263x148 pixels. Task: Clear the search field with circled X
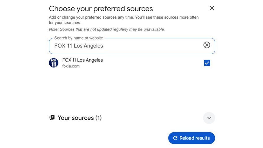click(x=207, y=45)
